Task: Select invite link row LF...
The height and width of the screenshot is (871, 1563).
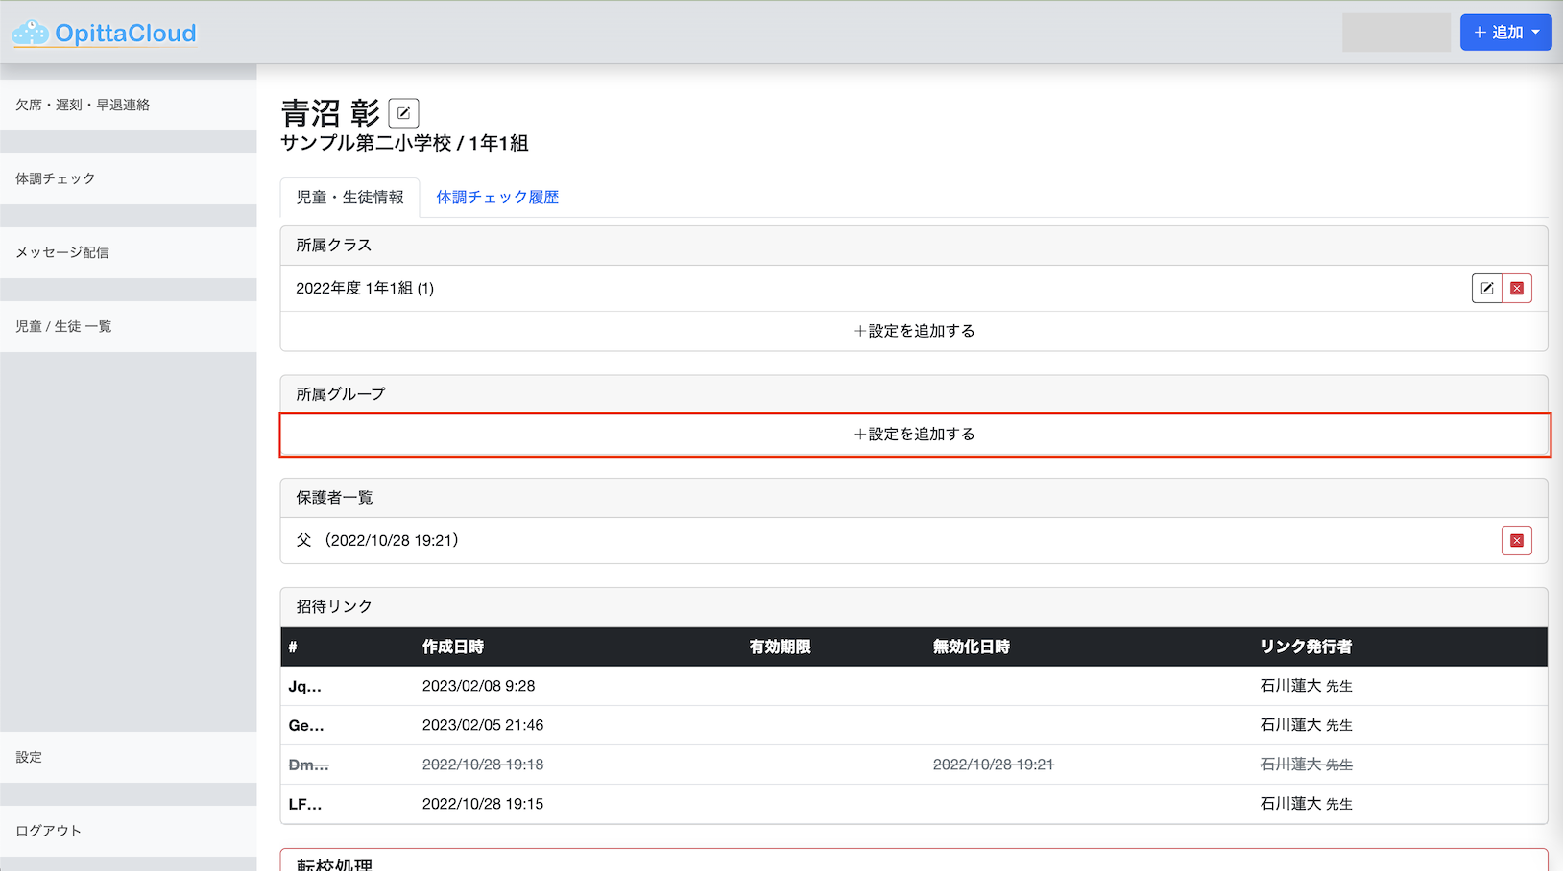Action: 914,804
